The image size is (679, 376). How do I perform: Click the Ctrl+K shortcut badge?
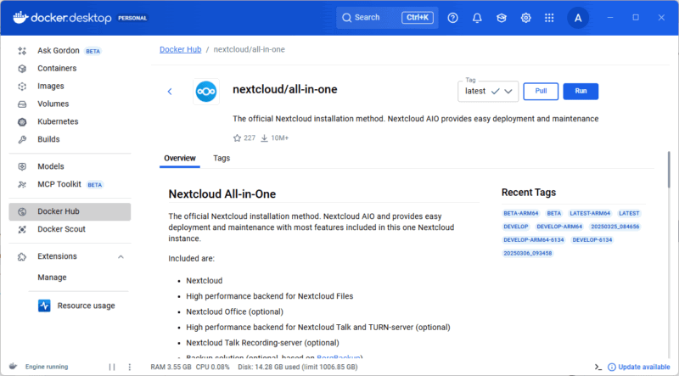418,18
